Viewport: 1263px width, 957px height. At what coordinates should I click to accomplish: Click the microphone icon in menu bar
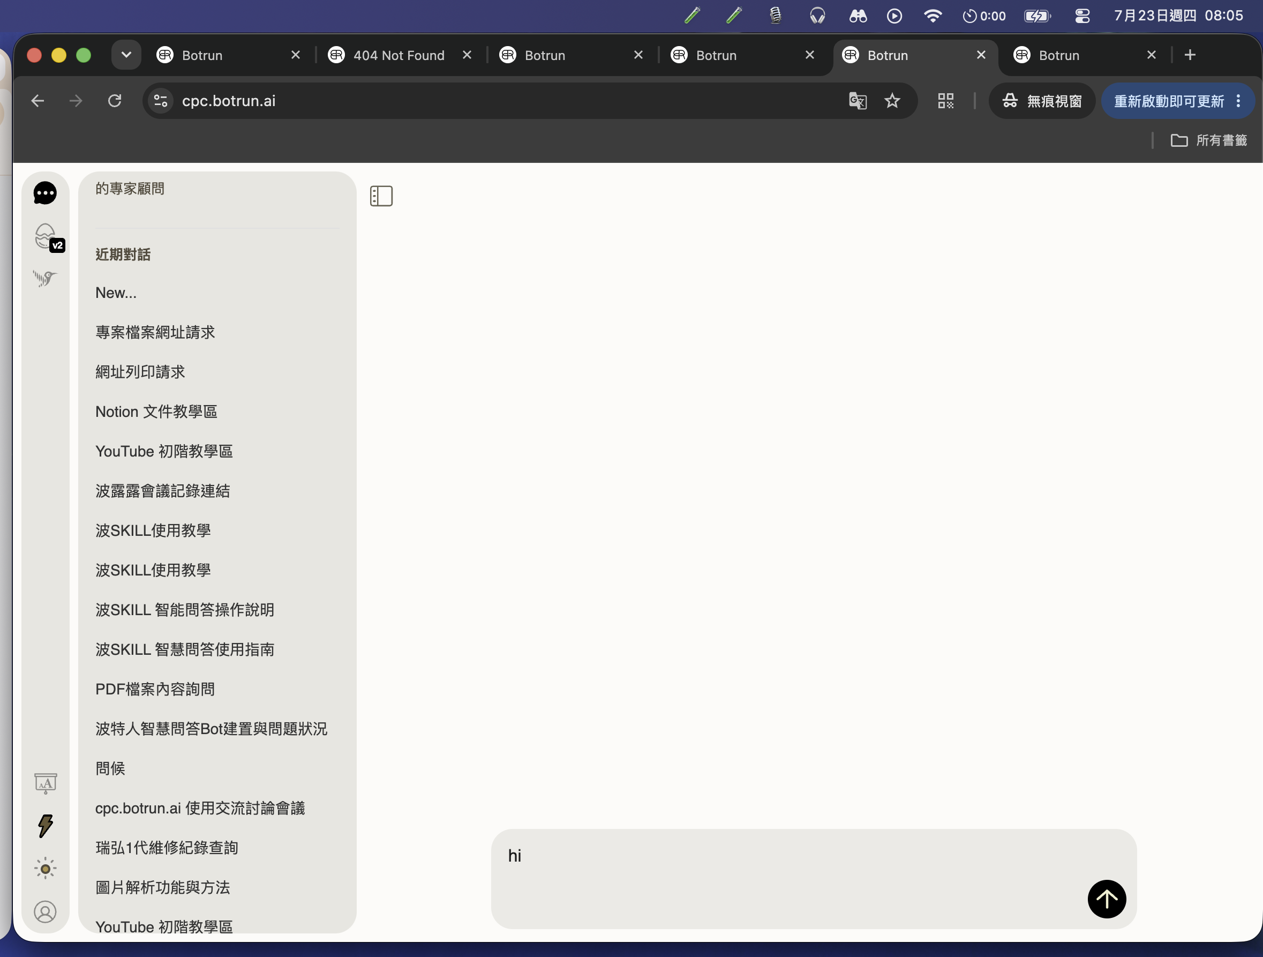tap(776, 16)
